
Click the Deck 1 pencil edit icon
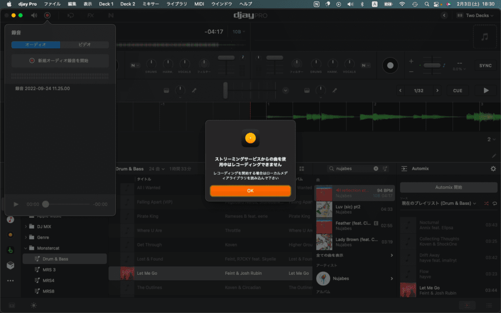pyautogui.click(x=194, y=90)
